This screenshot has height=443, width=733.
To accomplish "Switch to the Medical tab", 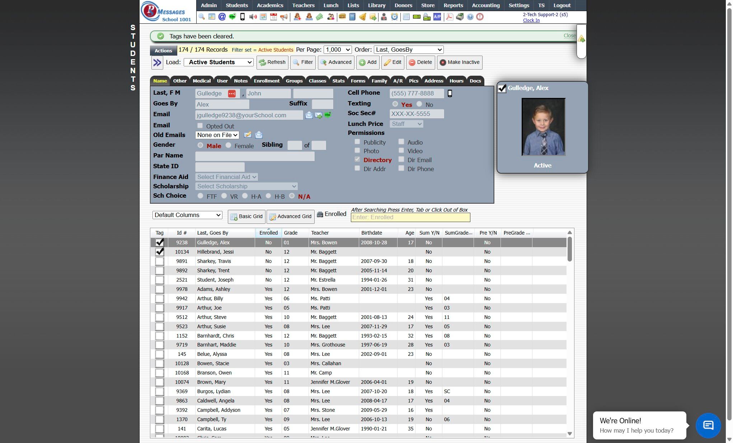I will [202, 81].
